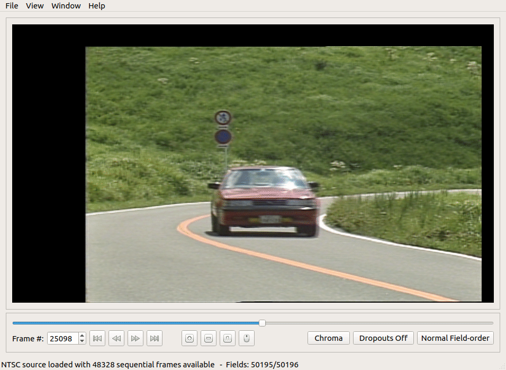The width and height of the screenshot is (506, 370).
Task: Open the Help menu
Action: point(97,6)
